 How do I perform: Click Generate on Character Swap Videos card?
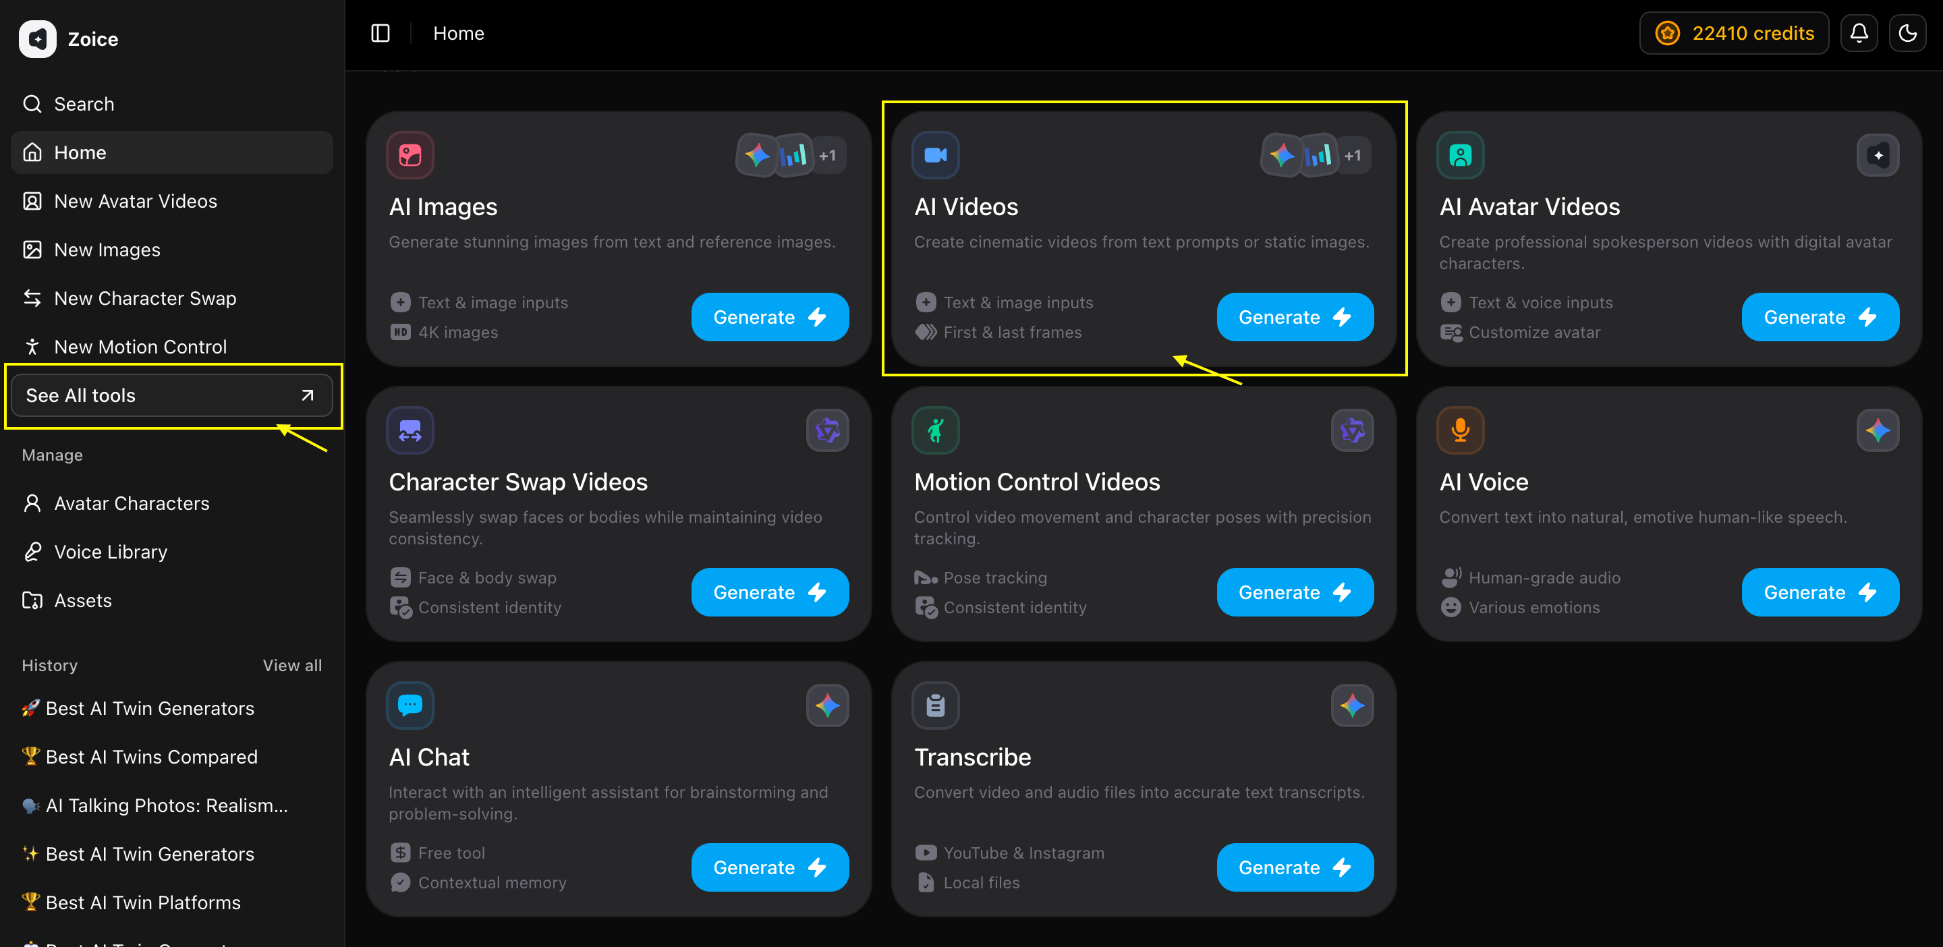tap(770, 593)
